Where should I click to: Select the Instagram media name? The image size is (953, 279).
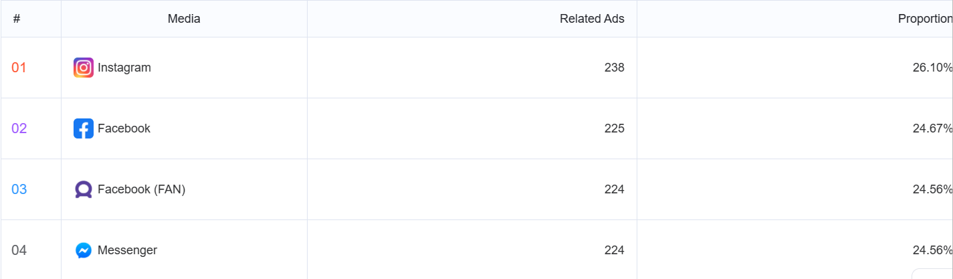pyautogui.click(x=124, y=68)
